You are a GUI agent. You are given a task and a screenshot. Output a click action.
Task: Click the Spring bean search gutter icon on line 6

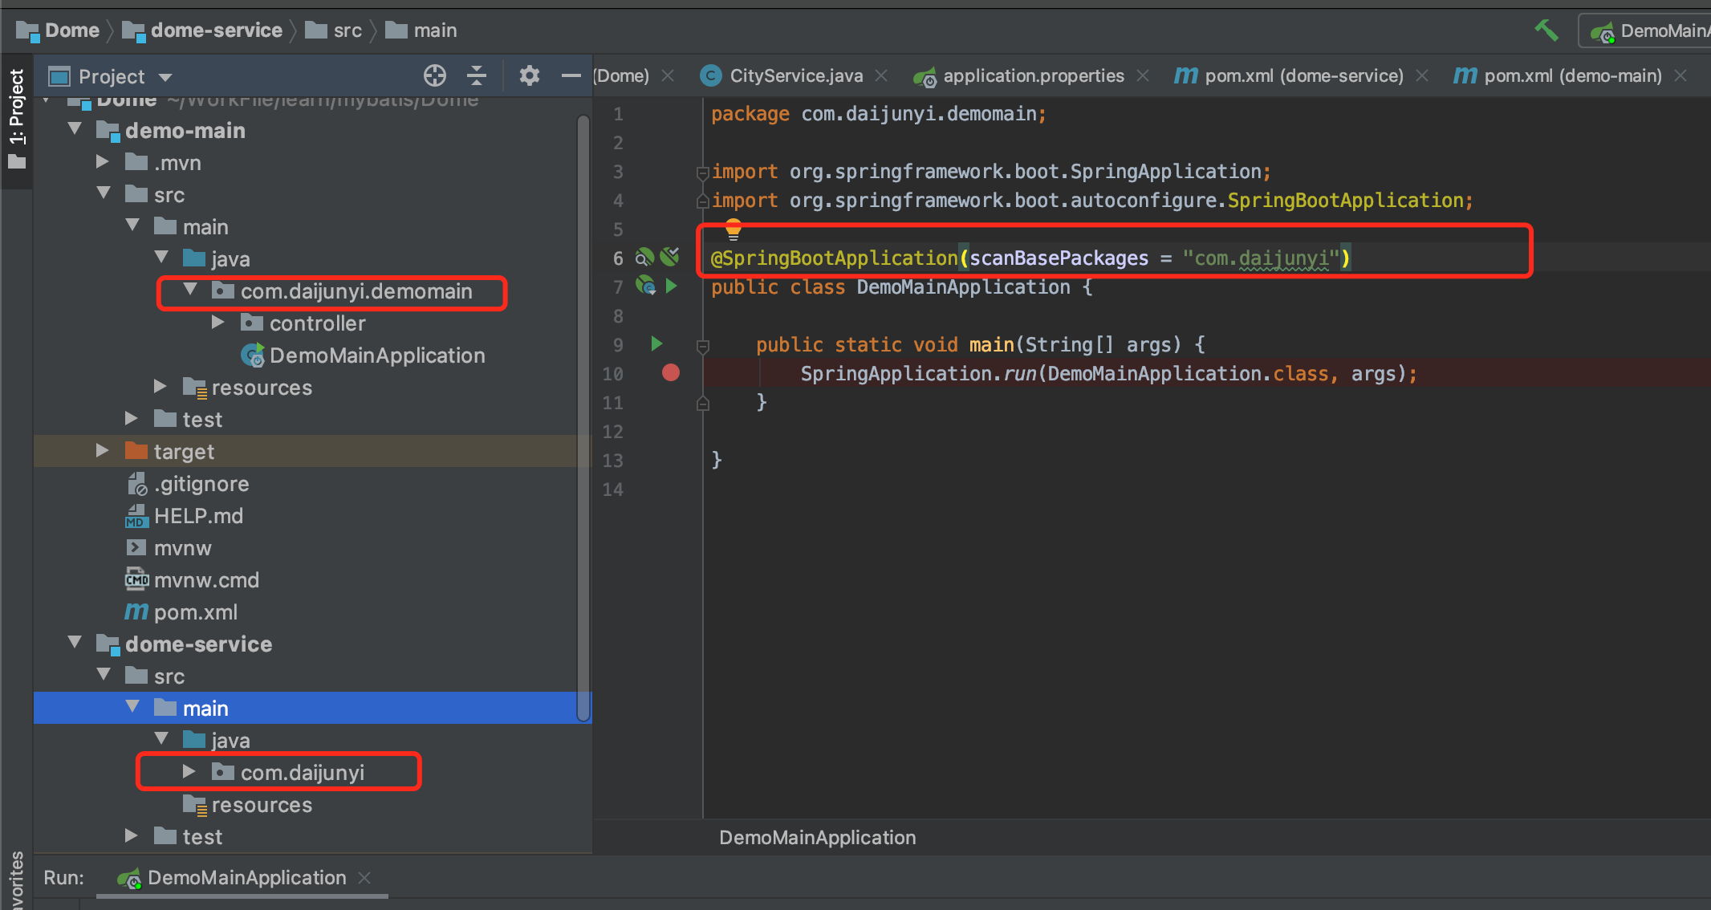pyautogui.click(x=644, y=258)
